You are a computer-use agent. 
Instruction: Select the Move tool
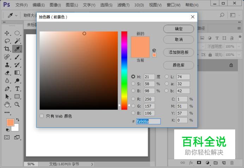pyautogui.click(x=7, y=33)
